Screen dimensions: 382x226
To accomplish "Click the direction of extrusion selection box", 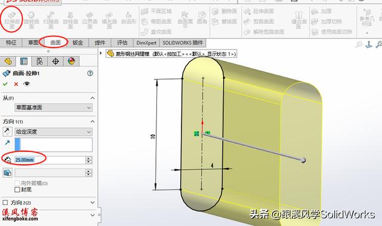I will 53,145.
